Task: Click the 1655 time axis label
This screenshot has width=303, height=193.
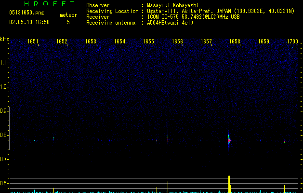Action: click(x=148, y=41)
